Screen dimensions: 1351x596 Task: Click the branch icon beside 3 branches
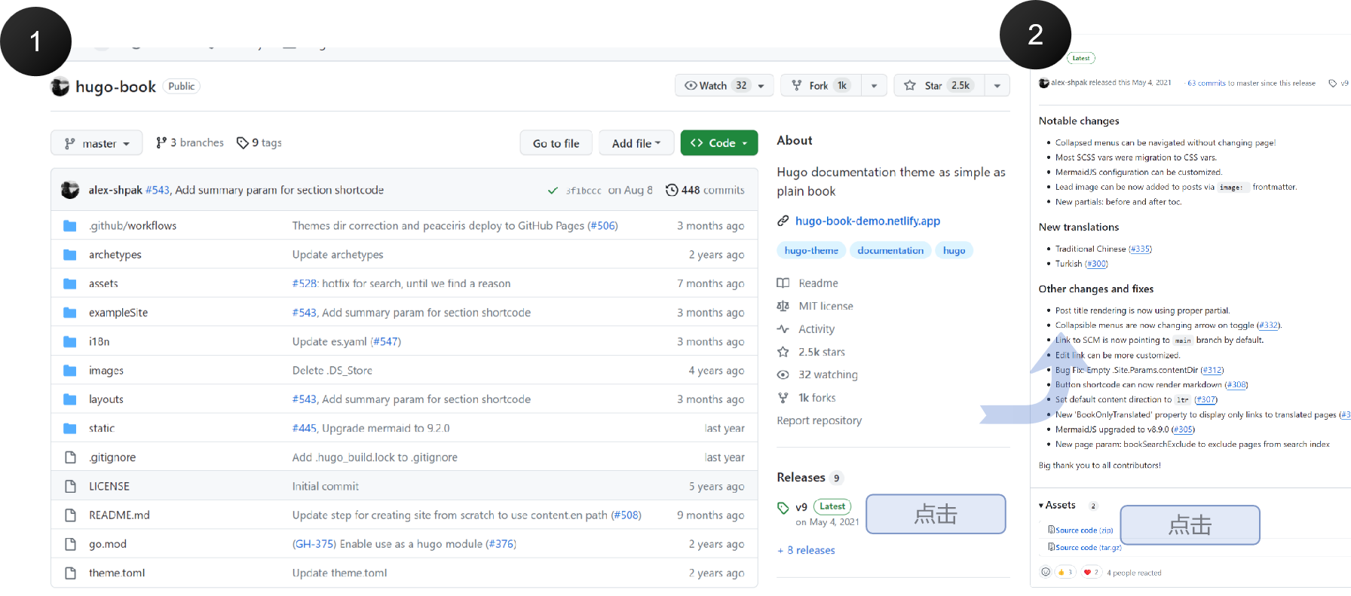(161, 143)
